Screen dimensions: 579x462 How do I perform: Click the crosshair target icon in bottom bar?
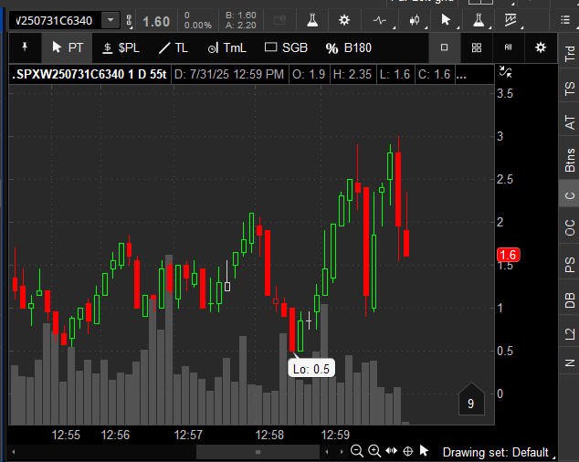(407, 451)
